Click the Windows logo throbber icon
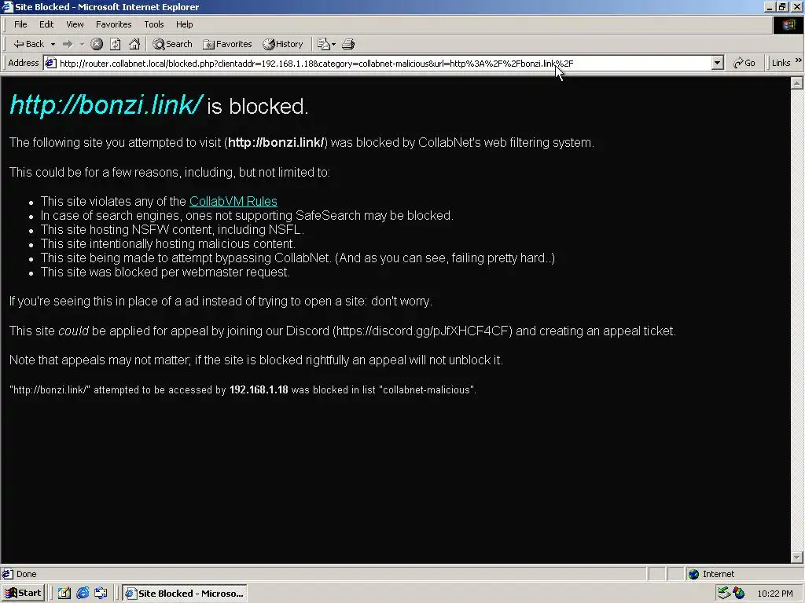 point(788,24)
